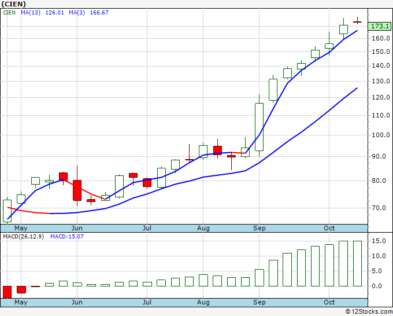Select the MA(13) legend label
393x316 pixels.
click(x=31, y=13)
